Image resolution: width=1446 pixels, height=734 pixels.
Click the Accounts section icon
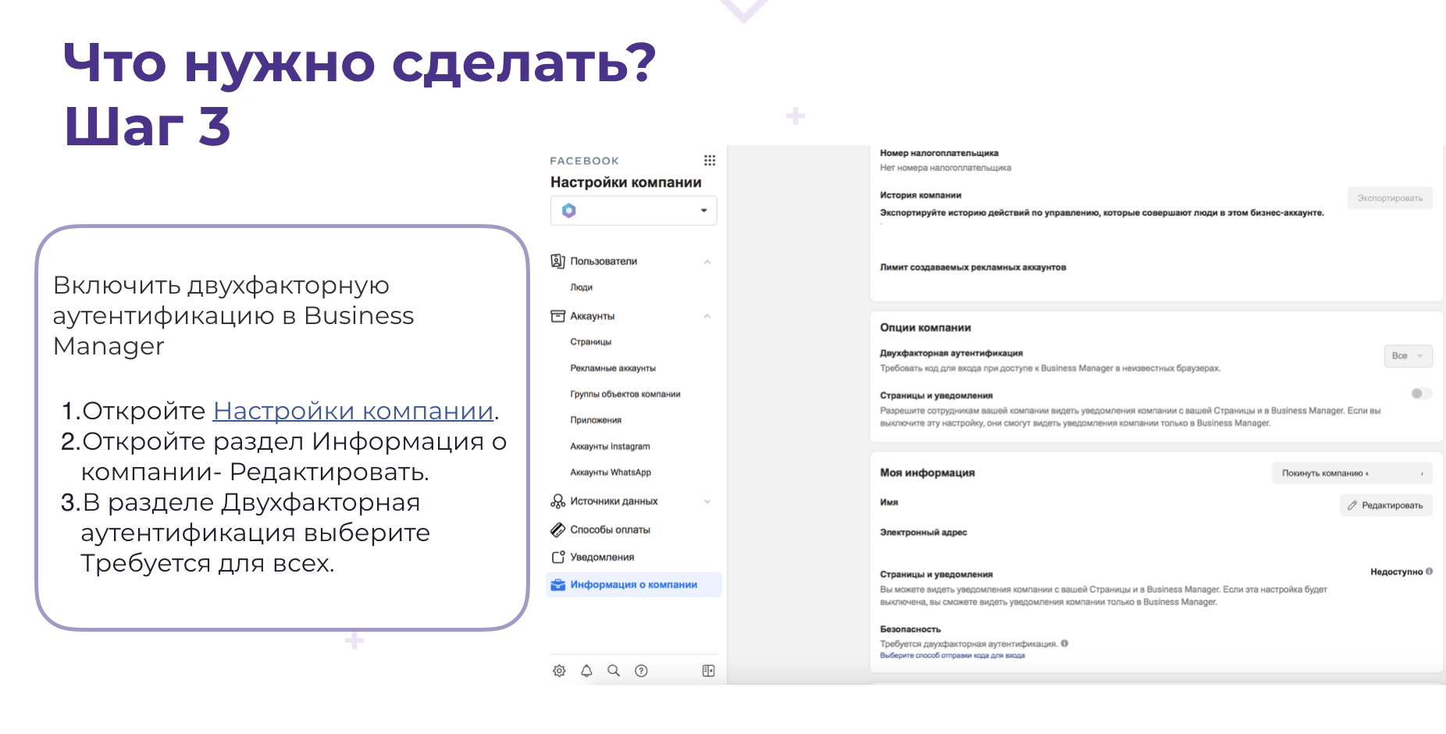click(x=557, y=316)
